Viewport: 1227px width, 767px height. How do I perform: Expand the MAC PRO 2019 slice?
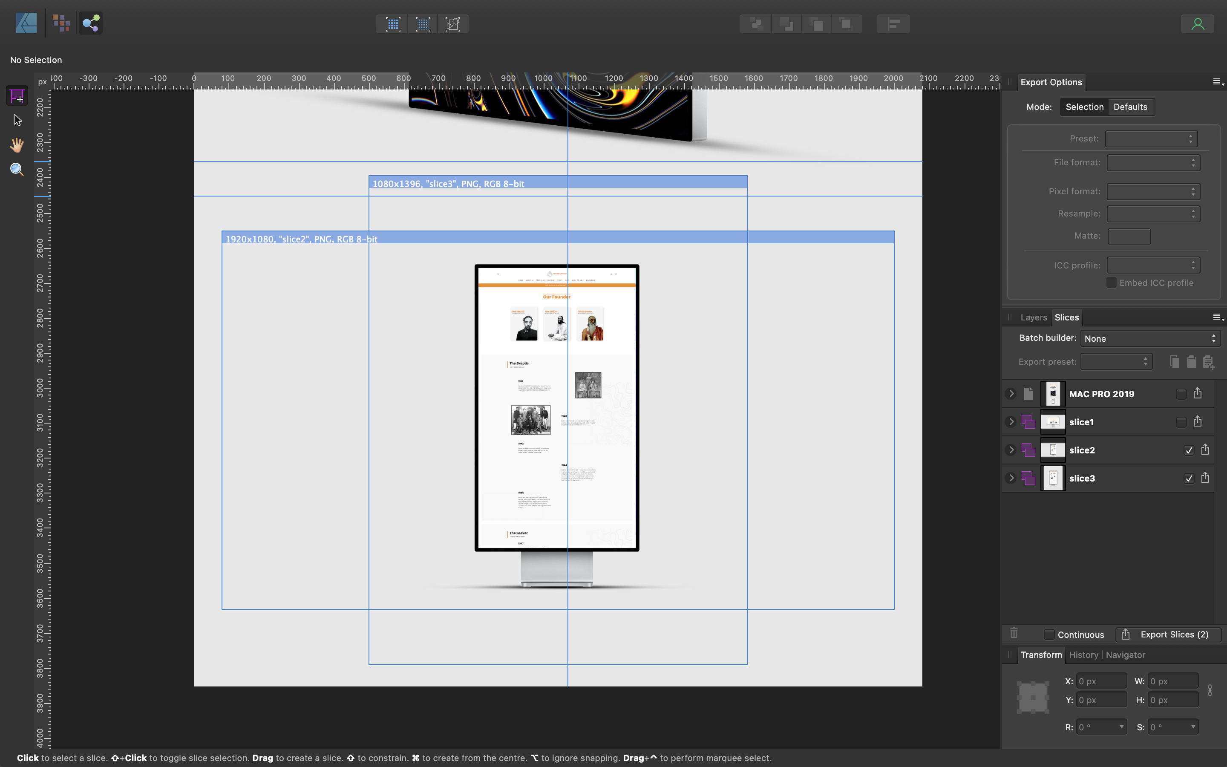click(1011, 394)
